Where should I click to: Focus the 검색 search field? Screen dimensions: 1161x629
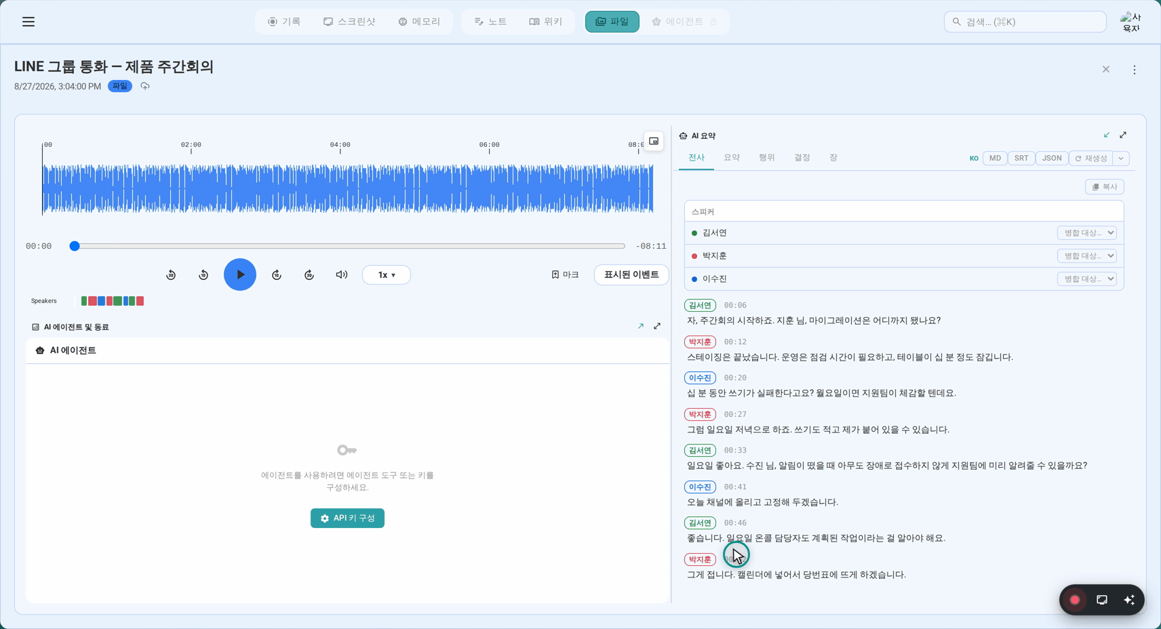(1025, 22)
